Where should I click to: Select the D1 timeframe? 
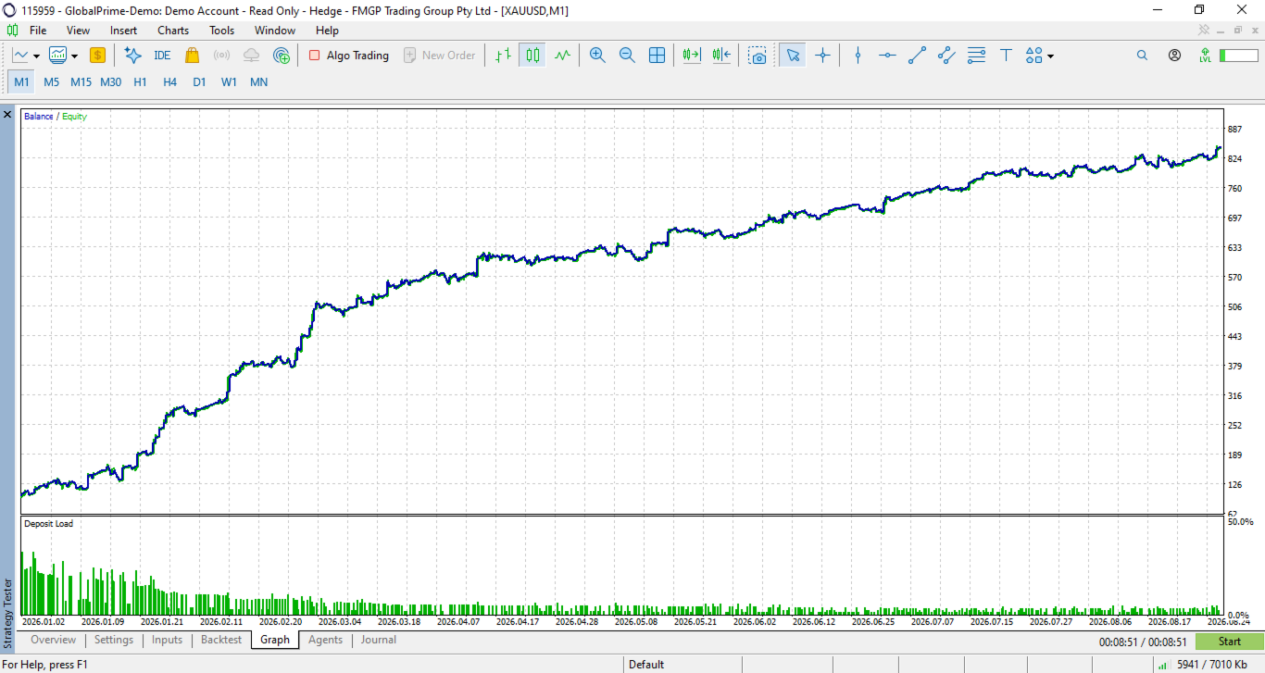(199, 81)
